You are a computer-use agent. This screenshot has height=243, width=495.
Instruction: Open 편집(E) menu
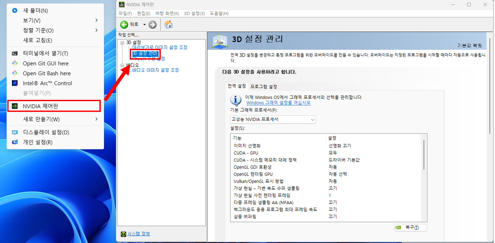pyautogui.click(x=144, y=14)
